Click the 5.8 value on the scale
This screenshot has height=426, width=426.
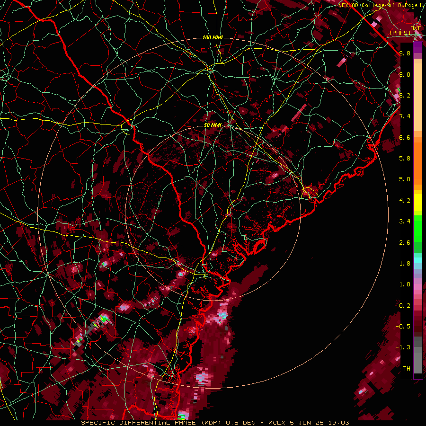[x=405, y=159]
